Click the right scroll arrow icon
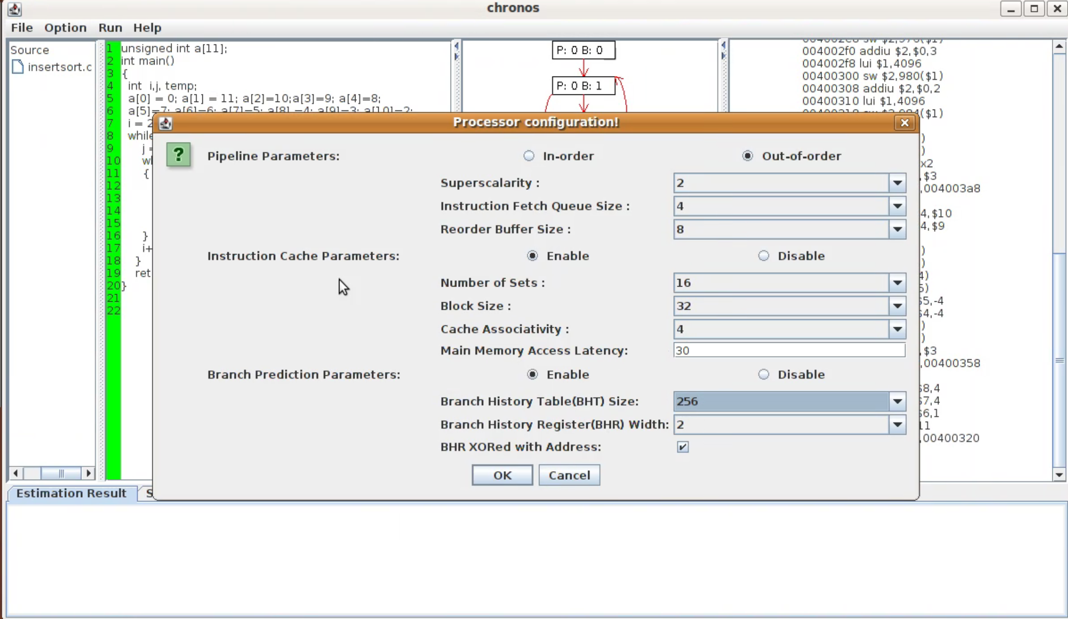Viewport: 1068px width, 619px height. [x=88, y=472]
